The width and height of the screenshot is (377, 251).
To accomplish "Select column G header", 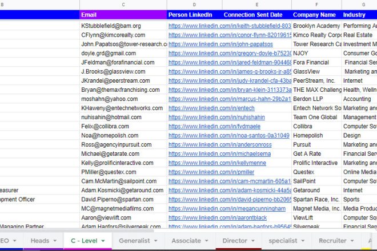I will [x=359, y=5].
